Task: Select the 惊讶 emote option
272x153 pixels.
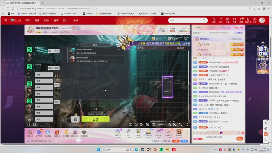Action: coord(44,94)
